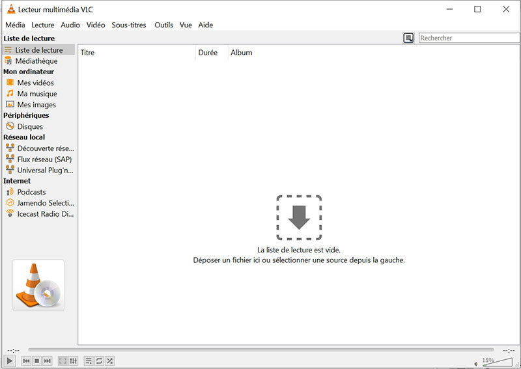Open the Audio menu
521x369 pixels.
pyautogui.click(x=70, y=25)
